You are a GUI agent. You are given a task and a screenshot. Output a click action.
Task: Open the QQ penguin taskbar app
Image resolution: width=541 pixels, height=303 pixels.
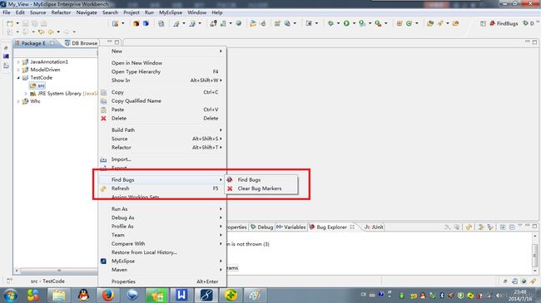pos(83,295)
